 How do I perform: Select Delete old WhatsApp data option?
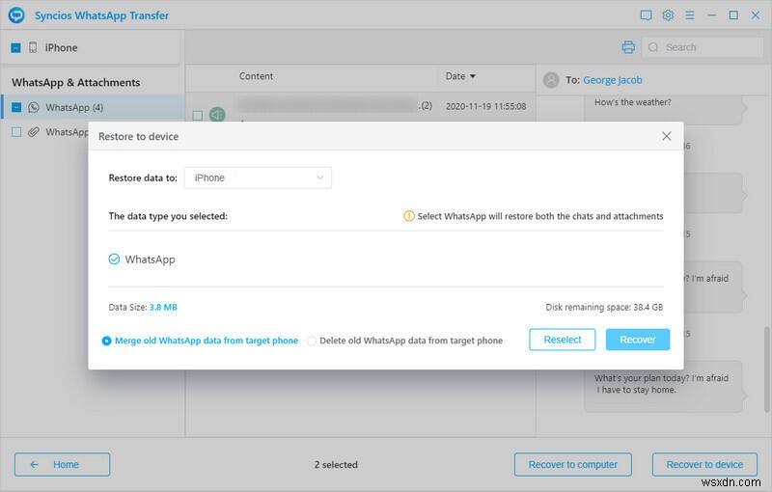point(311,341)
